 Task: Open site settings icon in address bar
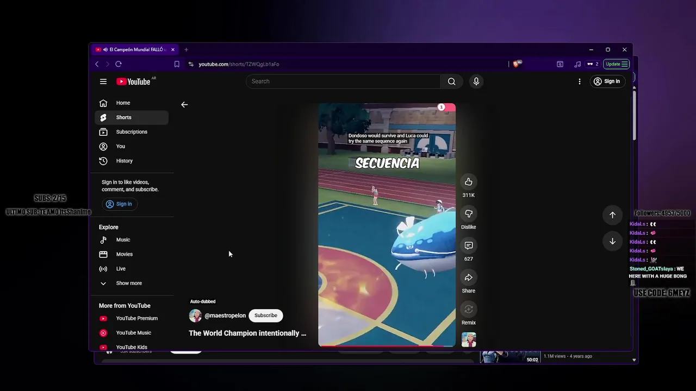pyautogui.click(x=191, y=64)
